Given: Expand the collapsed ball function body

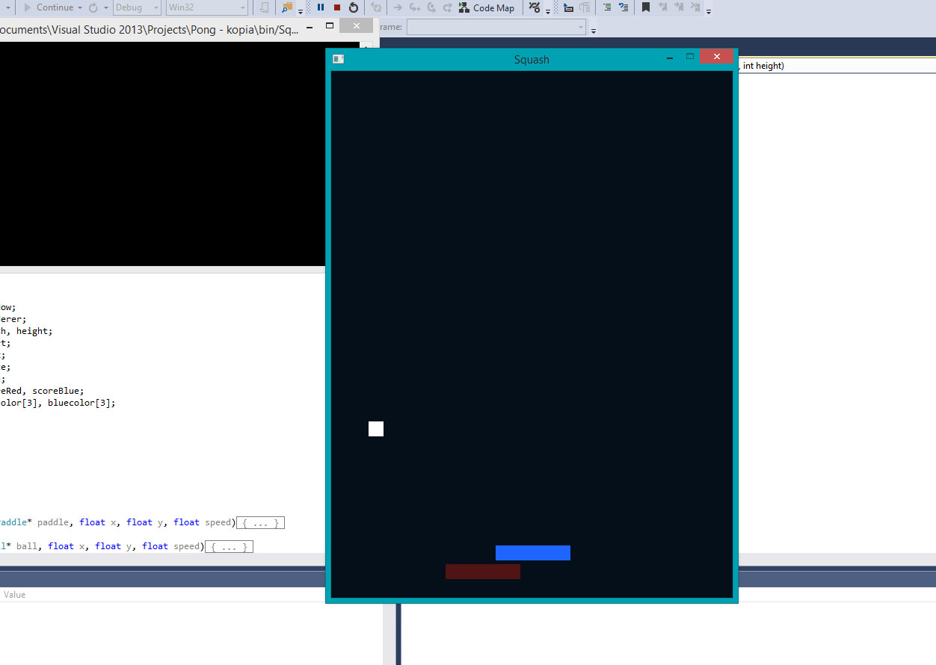Looking at the screenshot, I should 229,547.
